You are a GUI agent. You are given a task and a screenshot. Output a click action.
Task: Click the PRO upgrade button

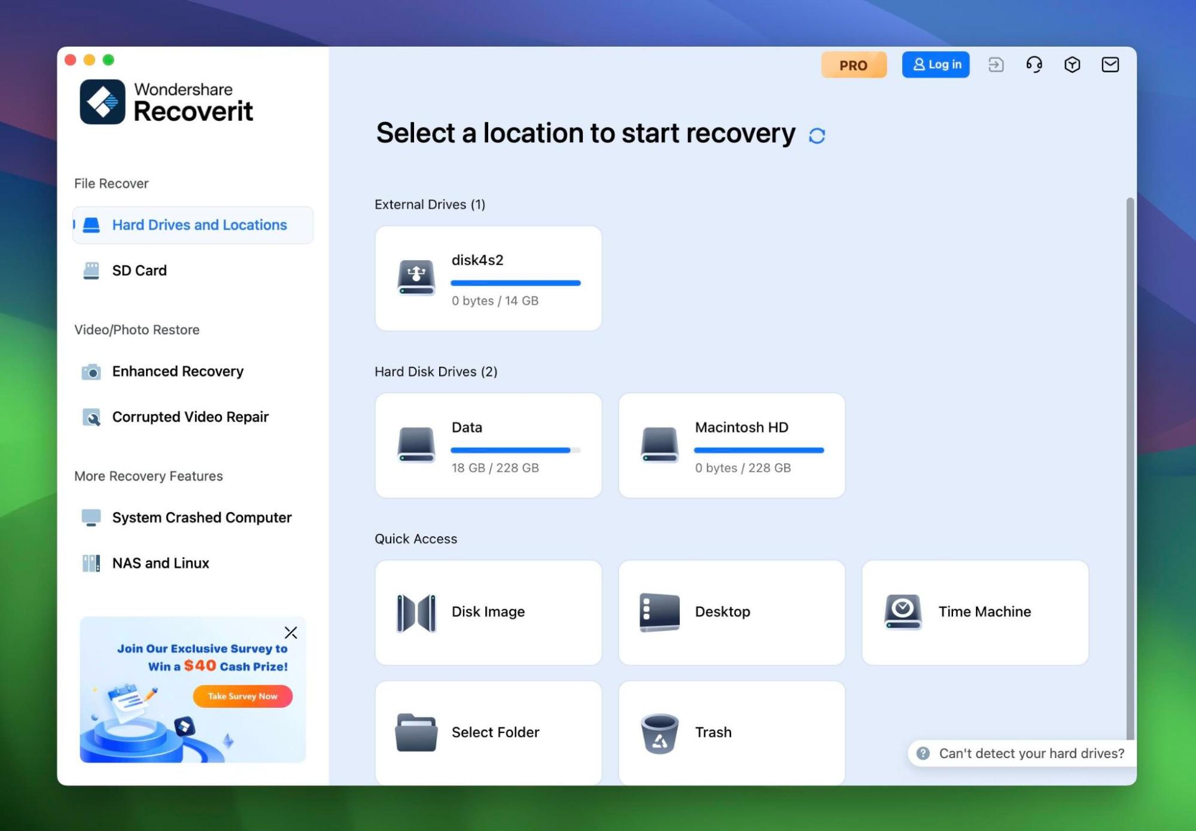854,65
